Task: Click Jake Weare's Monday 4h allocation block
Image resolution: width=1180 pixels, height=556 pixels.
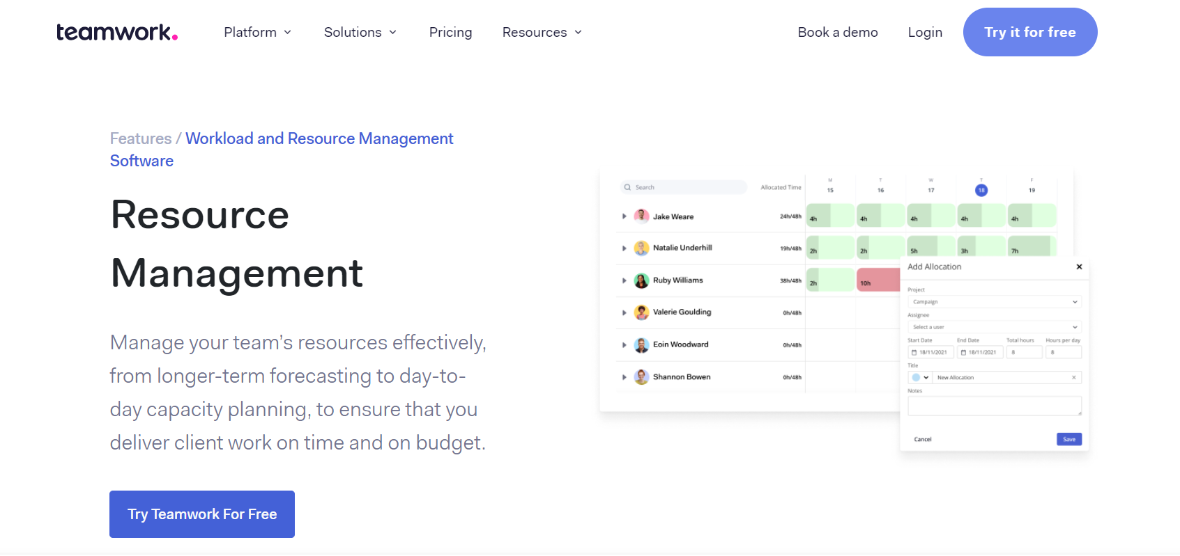Action: 830,216
